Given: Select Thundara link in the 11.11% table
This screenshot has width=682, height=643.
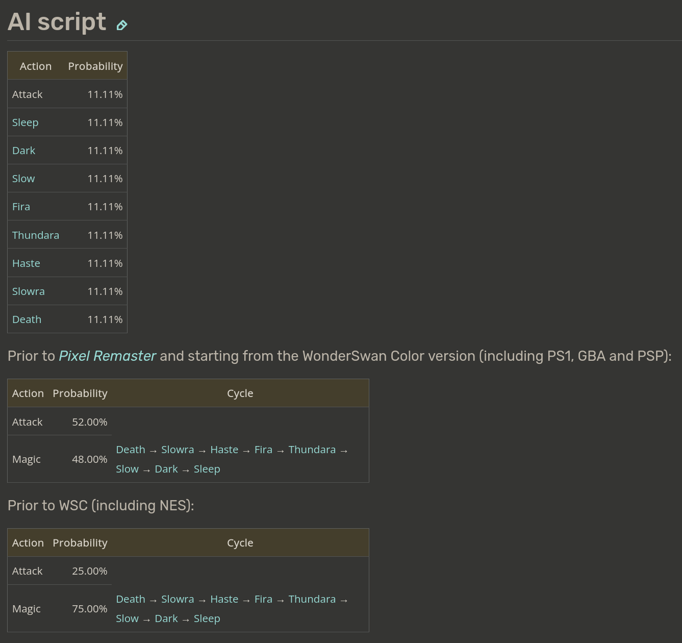Looking at the screenshot, I should tap(36, 235).
